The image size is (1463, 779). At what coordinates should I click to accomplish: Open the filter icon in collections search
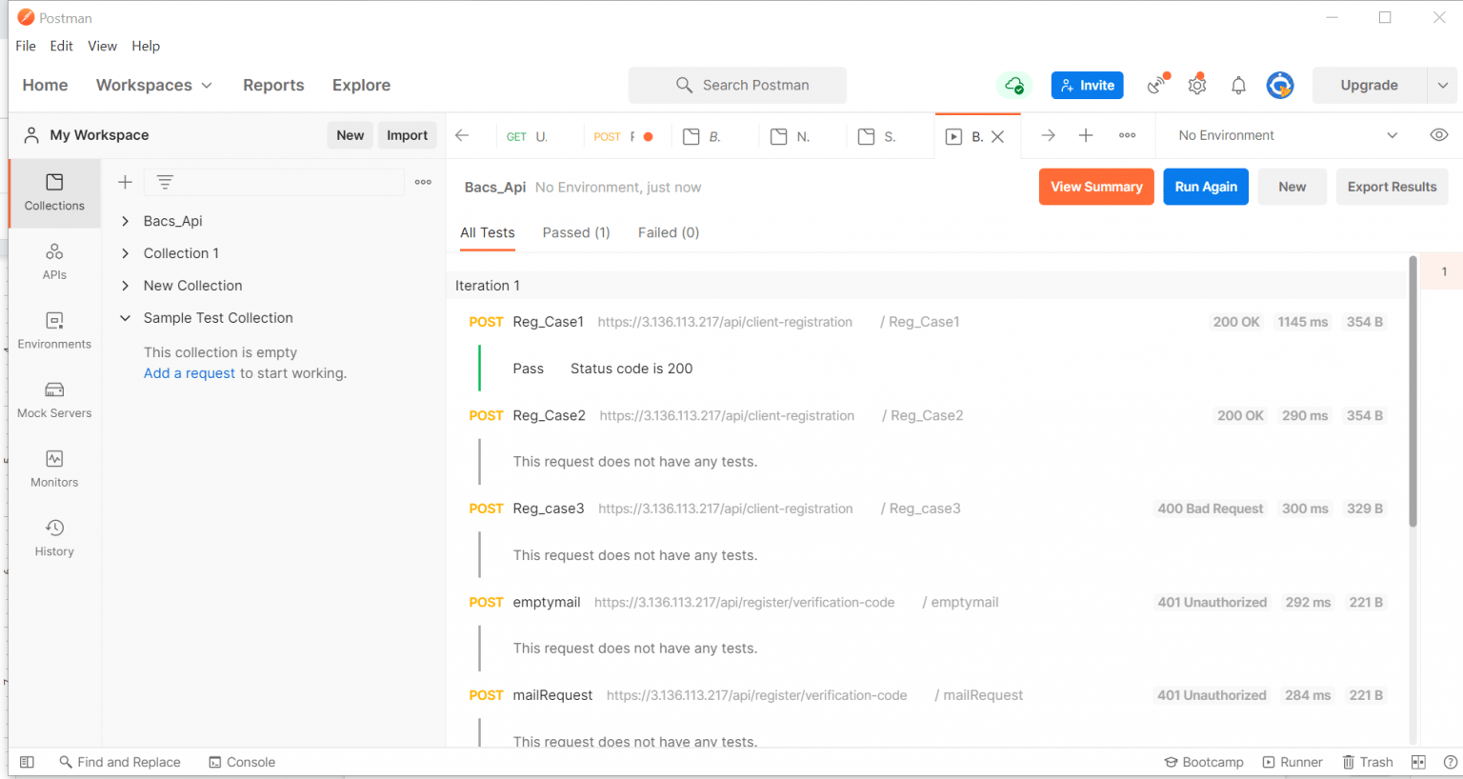[x=163, y=181]
